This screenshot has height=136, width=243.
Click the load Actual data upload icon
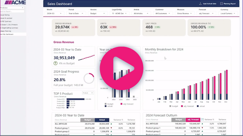200,4
